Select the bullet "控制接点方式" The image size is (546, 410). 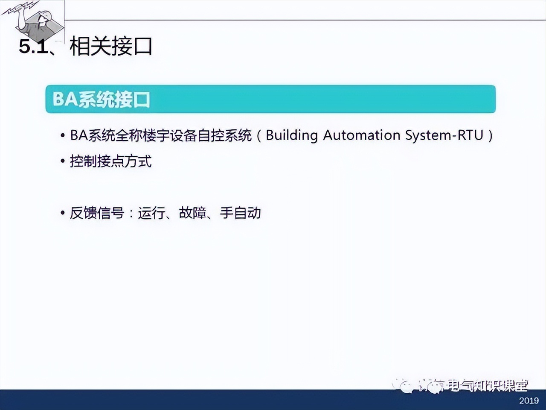click(x=110, y=161)
